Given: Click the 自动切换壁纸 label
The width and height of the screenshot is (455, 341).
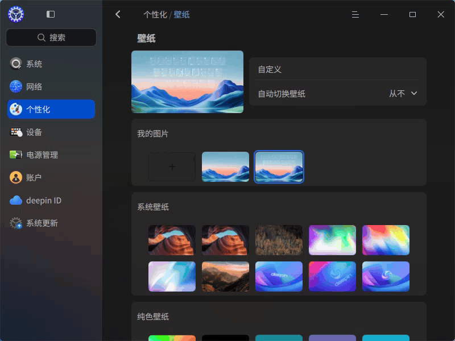Looking at the screenshot, I should [282, 94].
